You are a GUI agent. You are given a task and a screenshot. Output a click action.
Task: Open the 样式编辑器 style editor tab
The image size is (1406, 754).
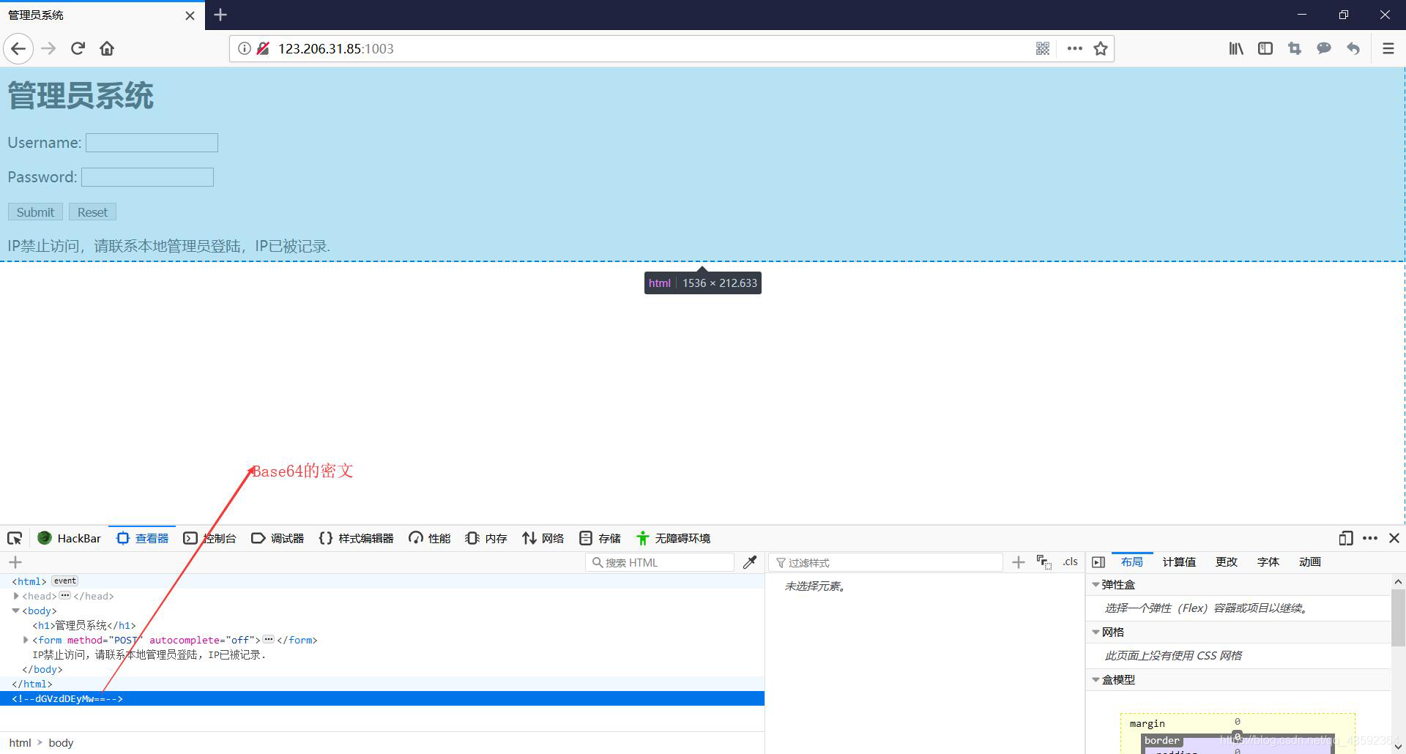coord(356,538)
